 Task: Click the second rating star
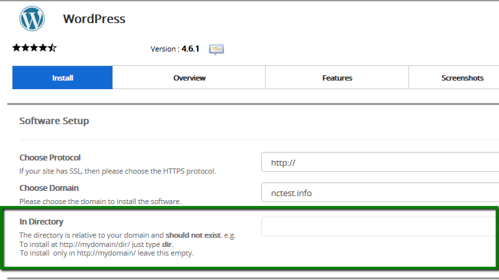coord(25,48)
